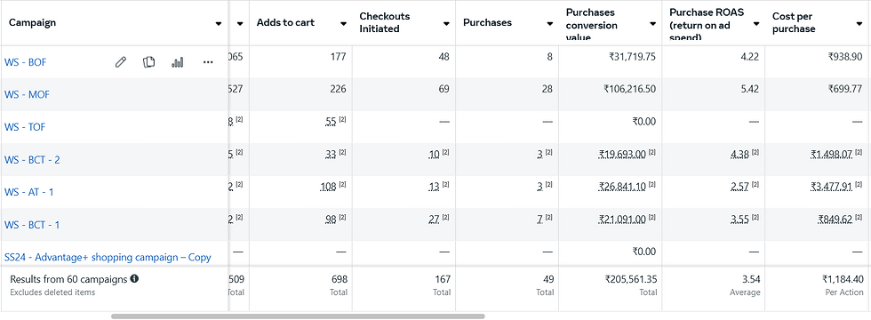Open charts icon for WS - BOF

click(178, 62)
